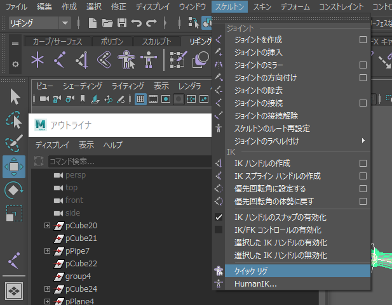392x305 pixels.
Task: Open the ビュー viewport menu
Action: pyautogui.click(x=44, y=86)
